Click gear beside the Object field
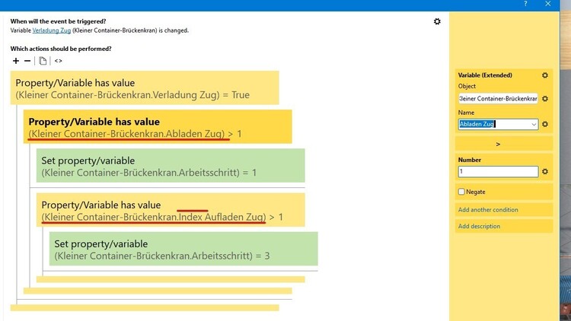 pos(545,99)
